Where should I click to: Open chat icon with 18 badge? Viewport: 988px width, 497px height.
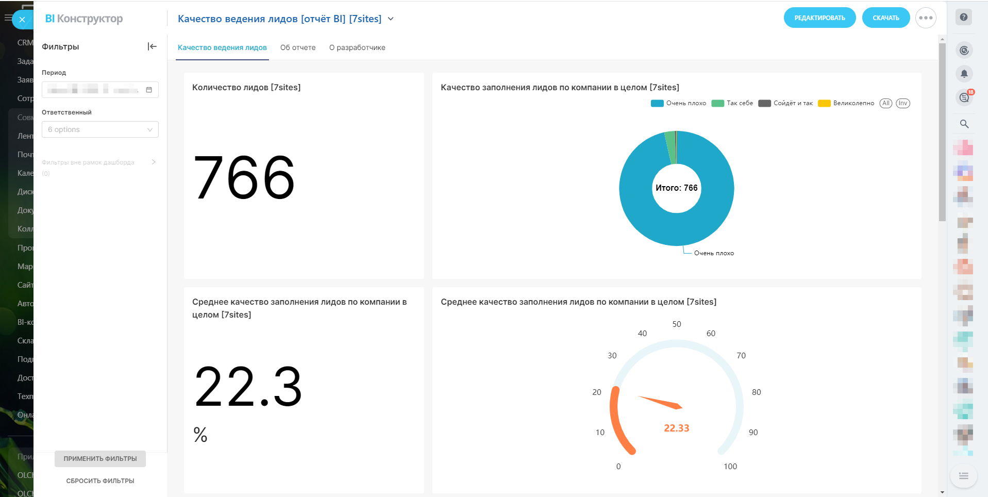(964, 97)
